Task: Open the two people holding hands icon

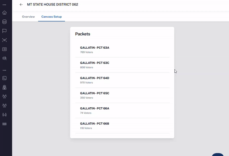Action: click(x=4, y=115)
